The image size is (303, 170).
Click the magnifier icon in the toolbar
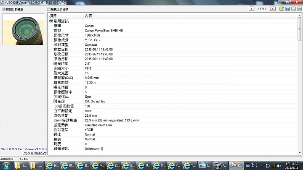coord(293,9)
